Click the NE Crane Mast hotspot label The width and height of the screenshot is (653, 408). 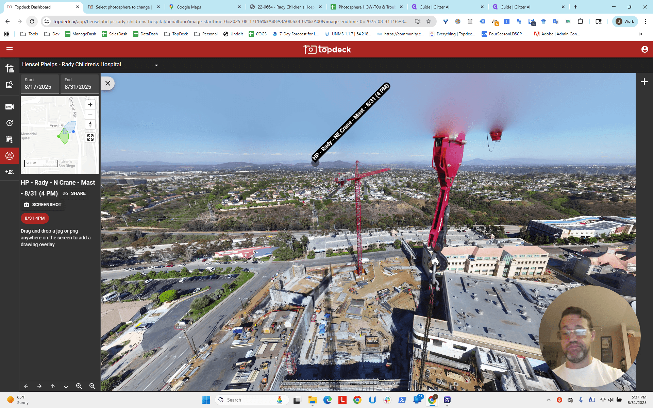[351, 122]
